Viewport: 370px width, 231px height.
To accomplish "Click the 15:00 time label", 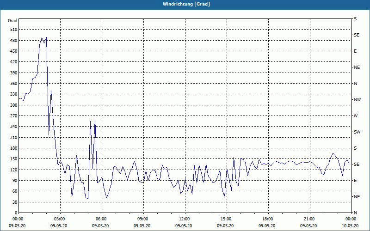I will click(227, 219).
